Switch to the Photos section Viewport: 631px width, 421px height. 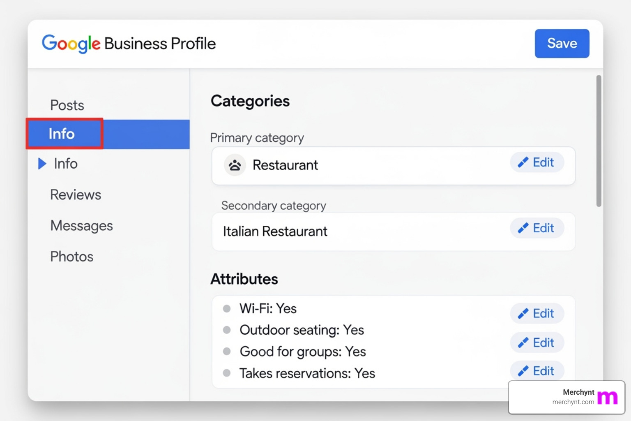[71, 256]
